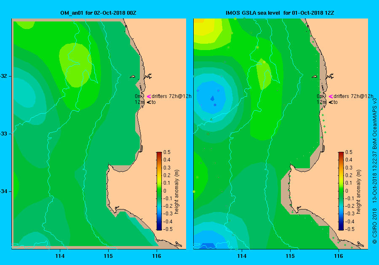Click the yellow-green anomaly blob in left map
This screenshot has width=379, height=265.
click(76, 65)
